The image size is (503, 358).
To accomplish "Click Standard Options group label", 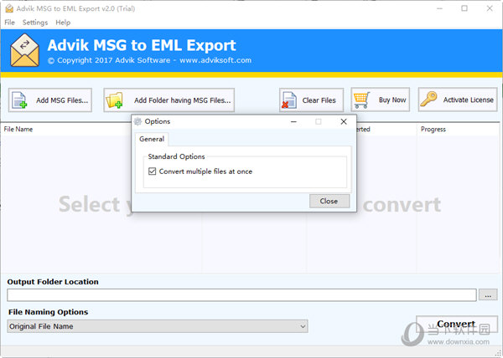I will pos(176,156).
